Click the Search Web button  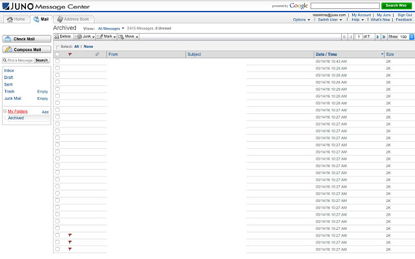pyautogui.click(x=396, y=6)
